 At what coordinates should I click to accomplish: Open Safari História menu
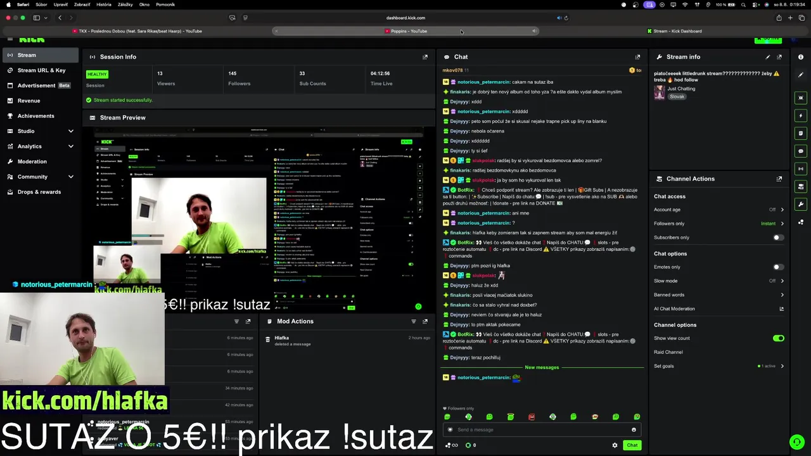point(104,4)
